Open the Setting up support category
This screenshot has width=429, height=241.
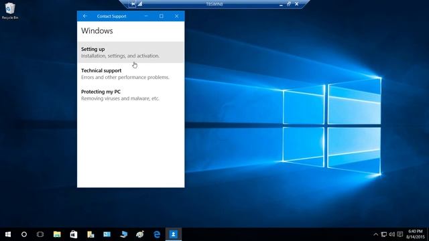[x=131, y=52]
